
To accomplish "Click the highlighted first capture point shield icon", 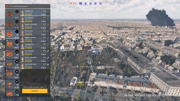I will (x=81, y=3).
